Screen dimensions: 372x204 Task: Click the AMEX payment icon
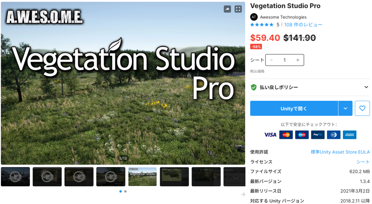(350, 135)
